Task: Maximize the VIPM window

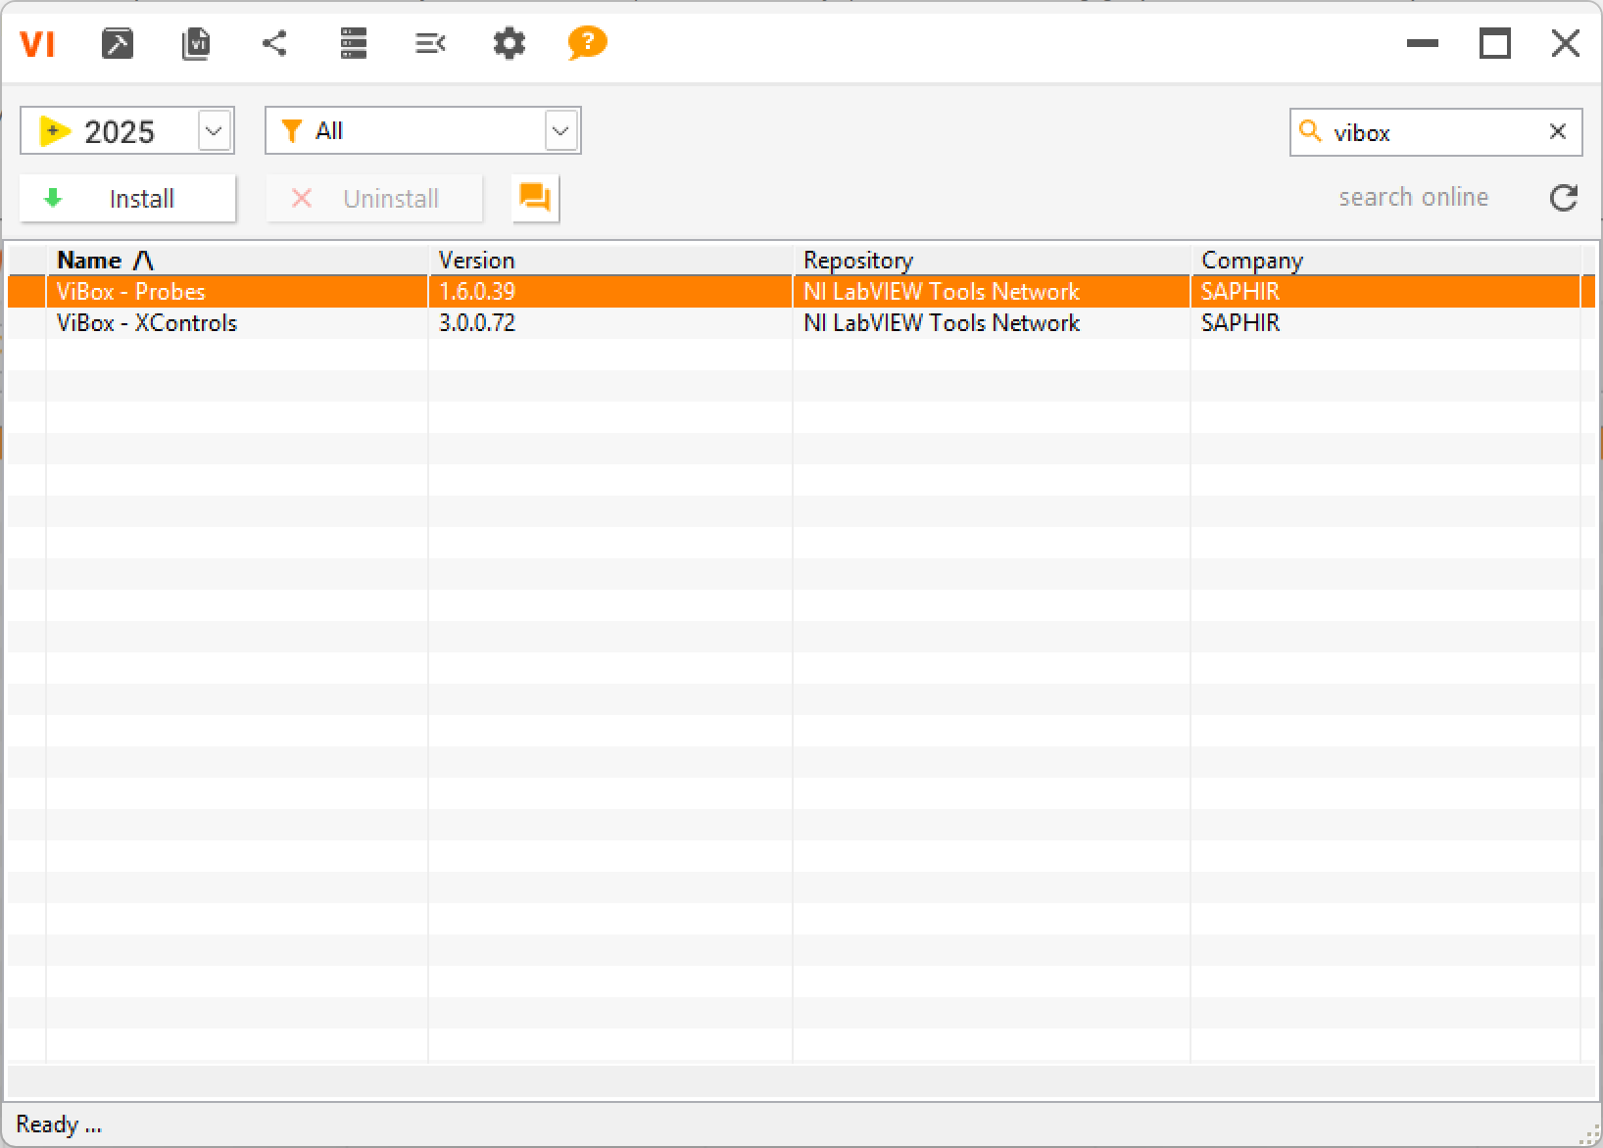Action: tap(1494, 43)
